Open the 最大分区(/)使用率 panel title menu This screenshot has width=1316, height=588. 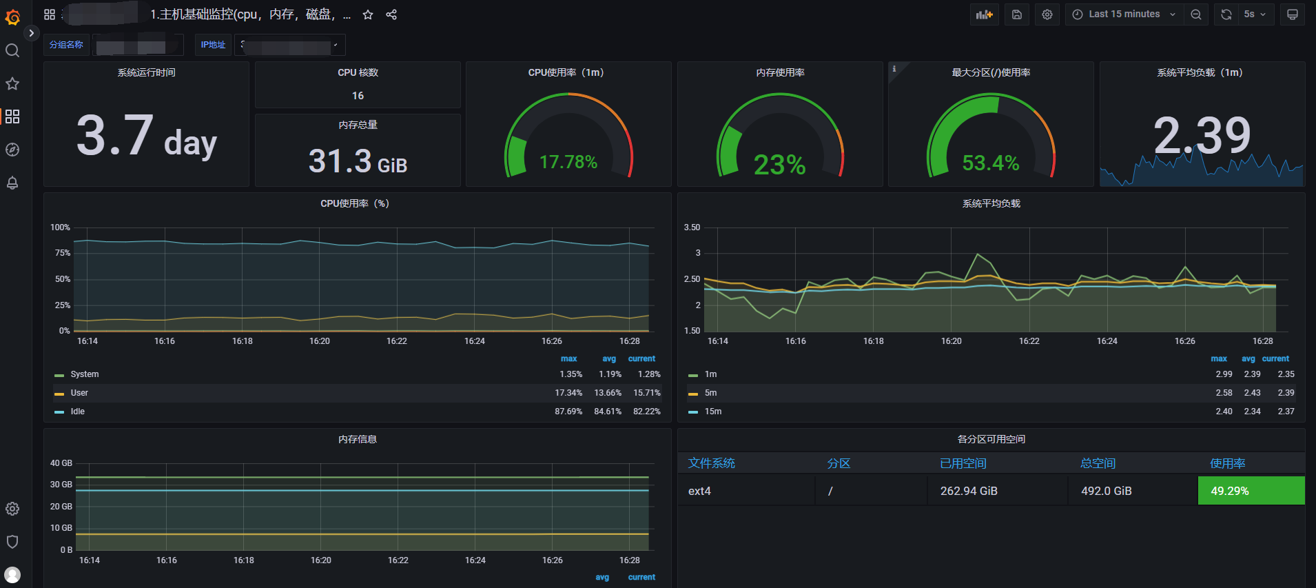[x=991, y=72]
